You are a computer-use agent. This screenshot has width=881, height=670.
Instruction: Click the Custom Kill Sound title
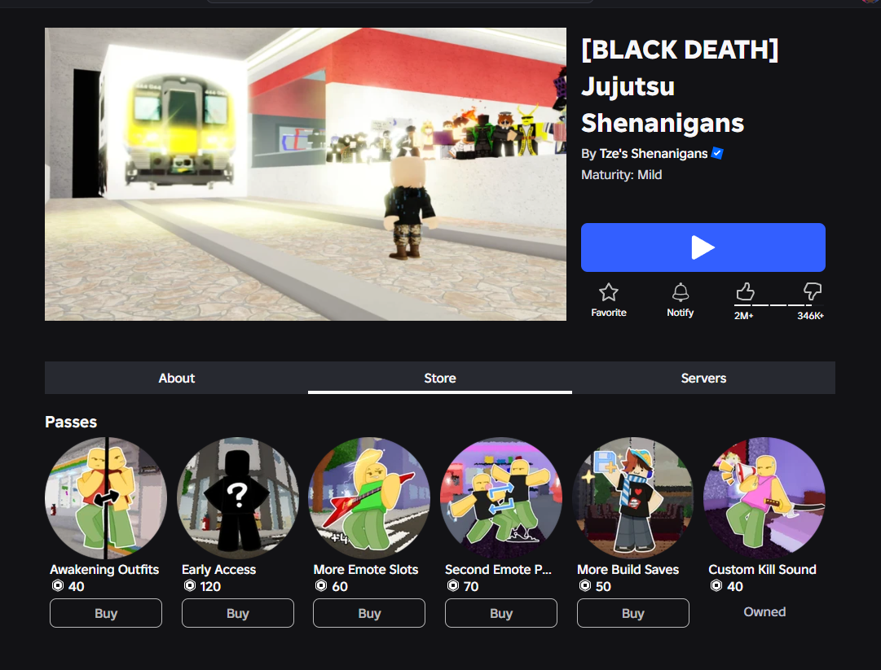point(763,570)
